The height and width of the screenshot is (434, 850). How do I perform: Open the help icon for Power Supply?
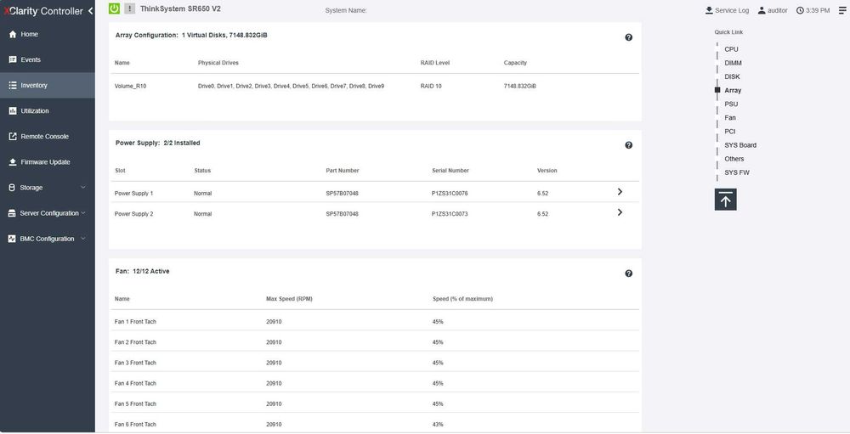click(x=628, y=145)
